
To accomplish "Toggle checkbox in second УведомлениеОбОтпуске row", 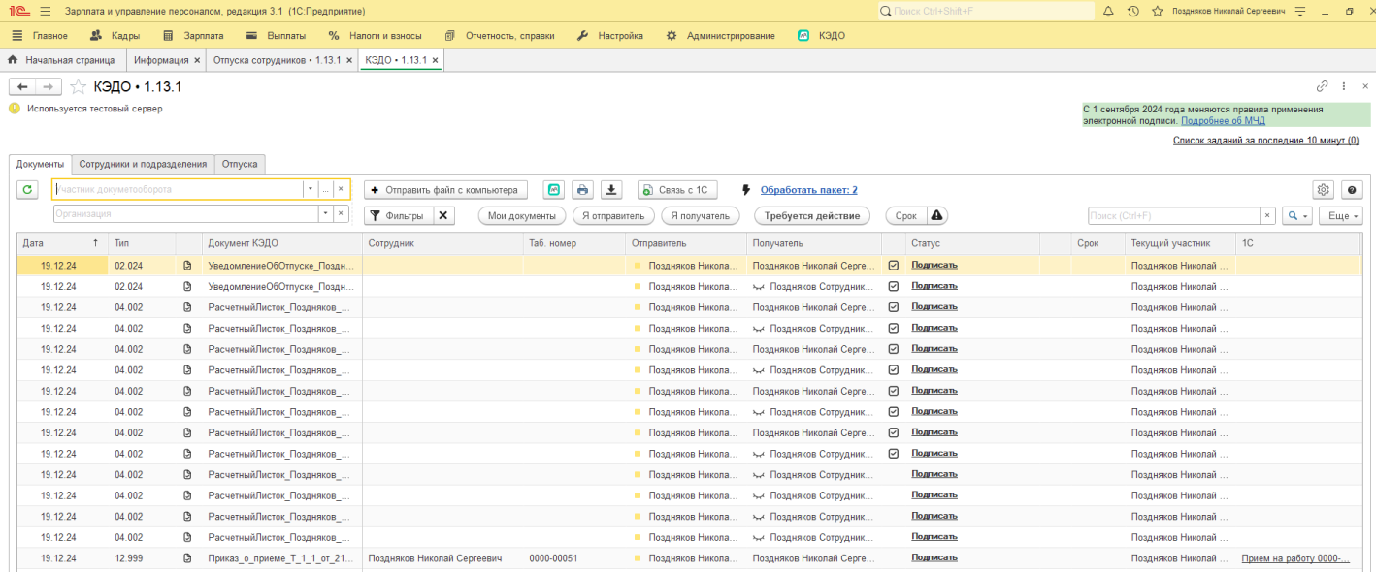I will [x=894, y=286].
